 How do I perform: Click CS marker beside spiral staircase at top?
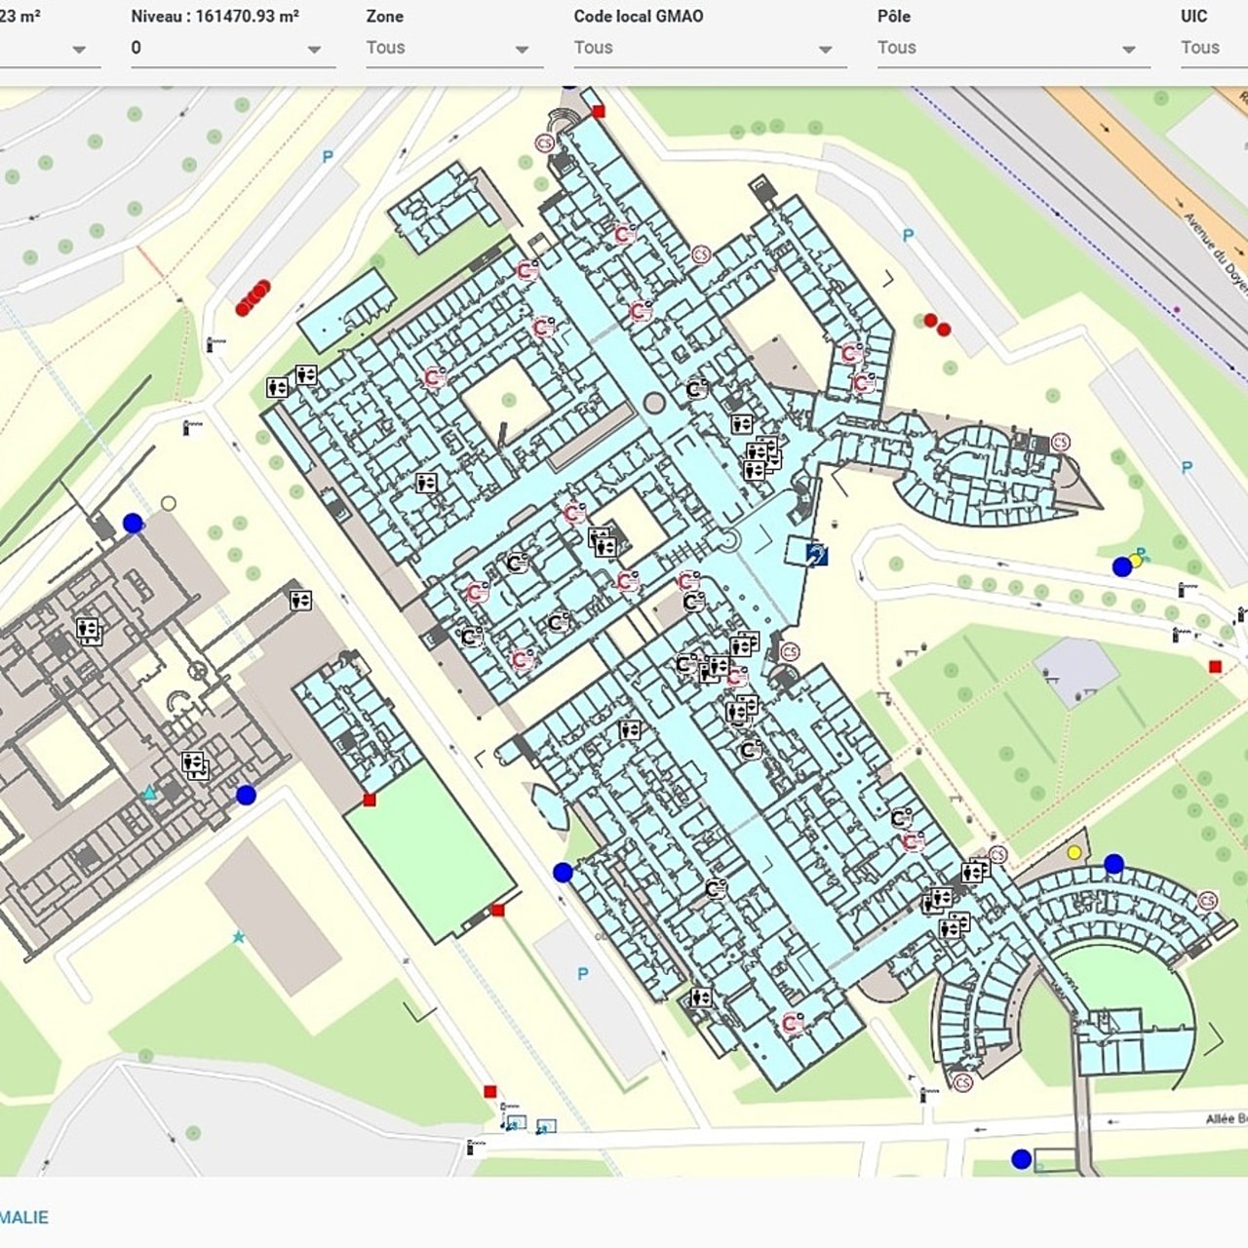(x=544, y=143)
